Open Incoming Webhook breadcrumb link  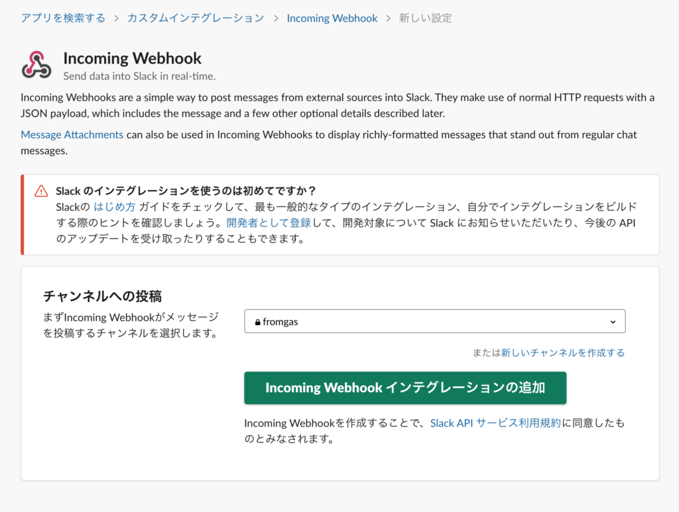(332, 18)
